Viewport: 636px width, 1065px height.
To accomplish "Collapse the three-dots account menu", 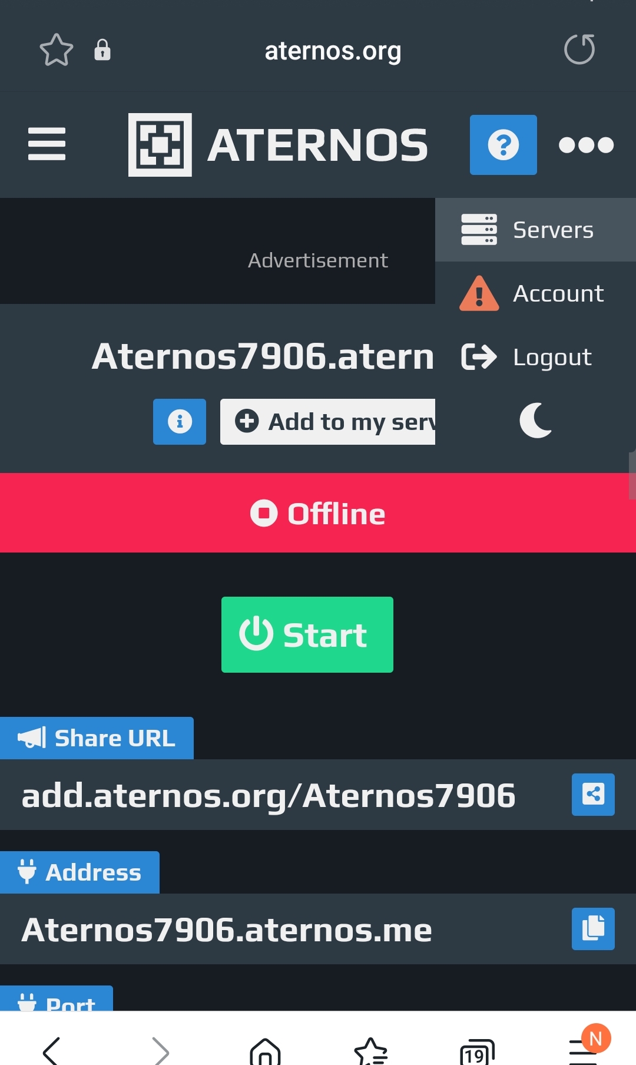I will coord(586,145).
